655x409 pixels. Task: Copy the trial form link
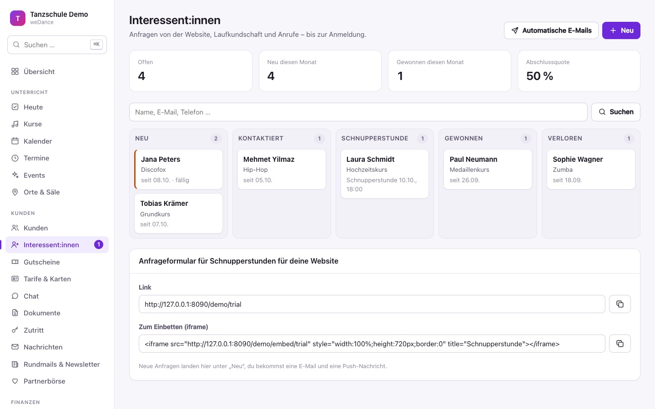(x=620, y=304)
